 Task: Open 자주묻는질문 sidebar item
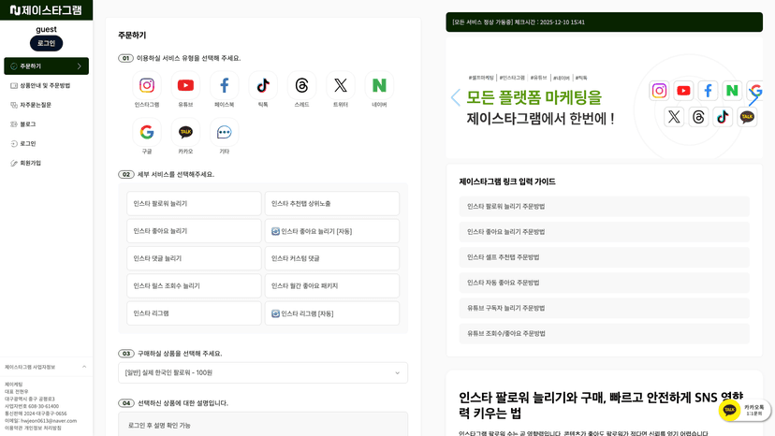pyautogui.click(x=47, y=105)
